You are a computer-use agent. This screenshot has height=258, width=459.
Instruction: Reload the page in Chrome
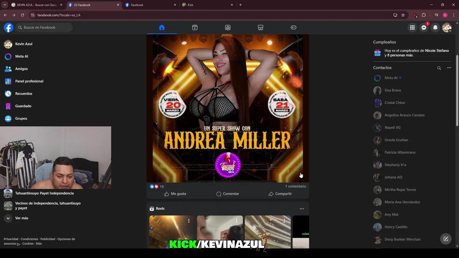pyautogui.click(x=22, y=15)
